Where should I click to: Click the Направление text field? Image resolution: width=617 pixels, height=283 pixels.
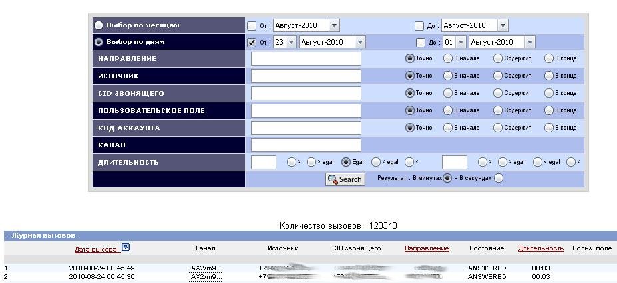point(306,59)
